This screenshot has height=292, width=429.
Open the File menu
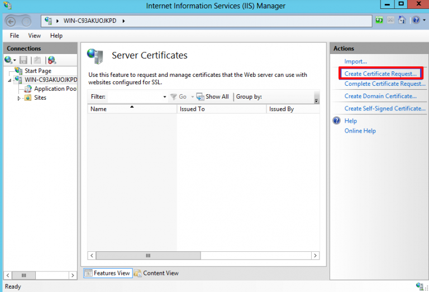tap(14, 36)
